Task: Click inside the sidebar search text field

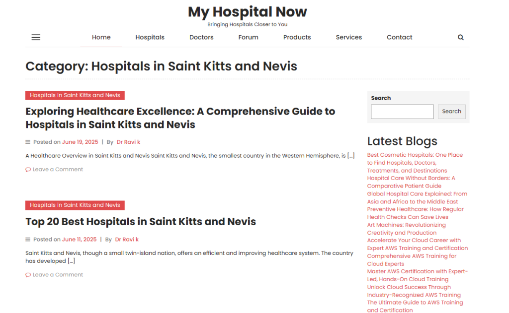Action: (402, 112)
